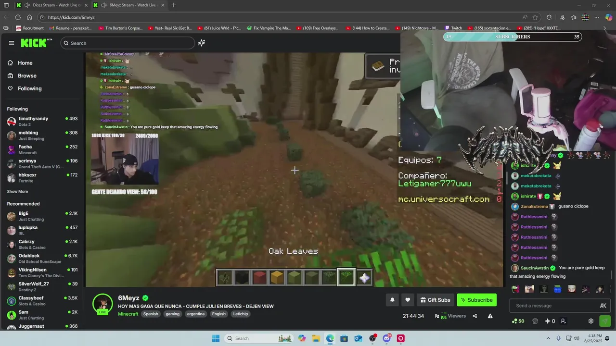Click the taskbar microphone icon

558,338
